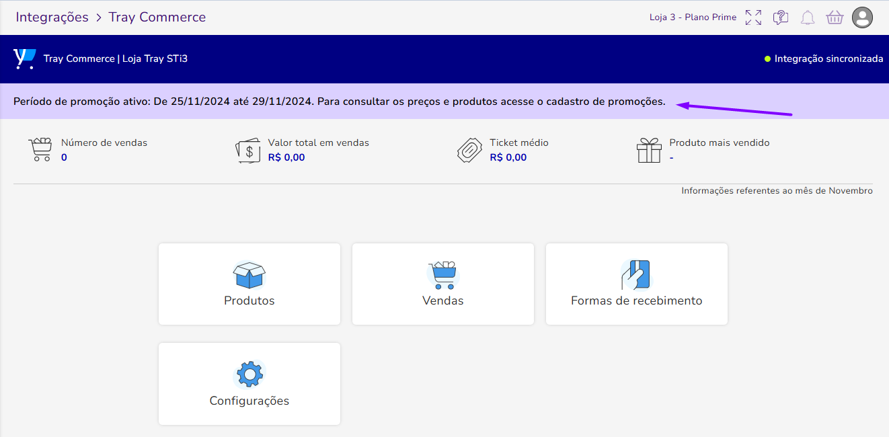
Task: Click the Valor total em vendas label
Action: click(319, 143)
